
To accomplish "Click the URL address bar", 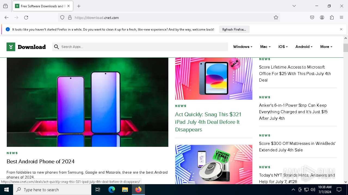I will [x=169, y=18].
